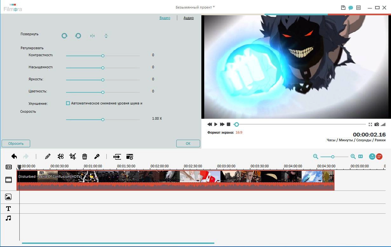
Task: Save the project with floppy icon
Action: 343,8
